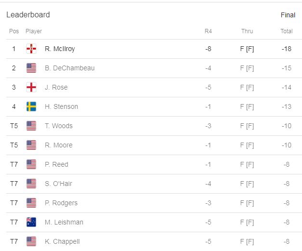Select P. Rodgers player name
The height and width of the screenshot is (251, 302).
coord(61,203)
